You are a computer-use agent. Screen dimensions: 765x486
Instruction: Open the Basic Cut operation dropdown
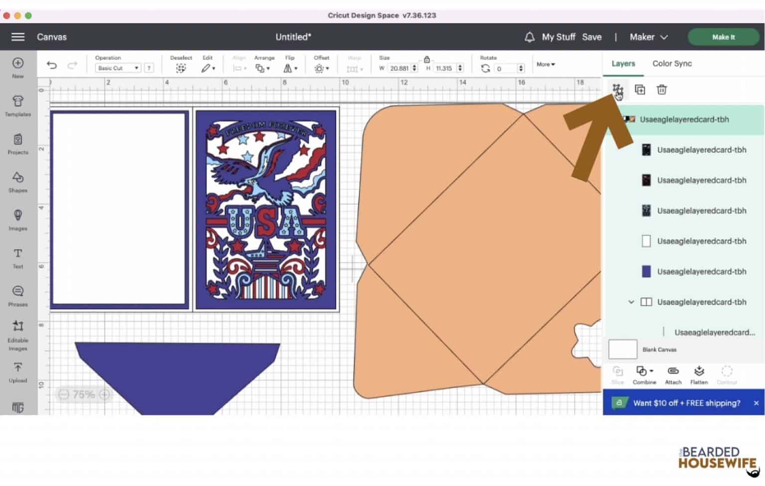coord(117,68)
